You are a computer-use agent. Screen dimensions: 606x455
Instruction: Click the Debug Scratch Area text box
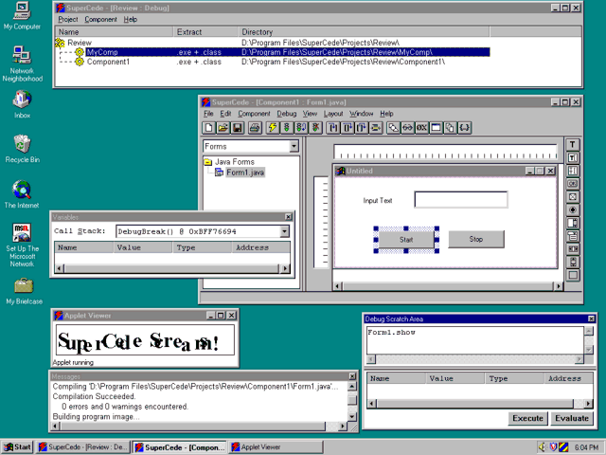coord(475,340)
